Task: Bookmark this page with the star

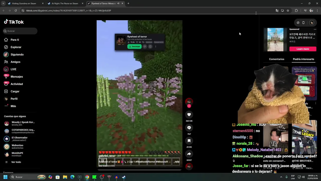Action: tap(288, 11)
